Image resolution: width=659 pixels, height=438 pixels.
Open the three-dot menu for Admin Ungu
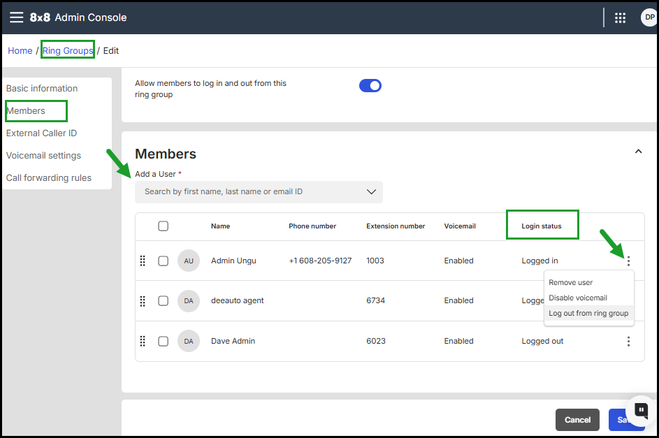[x=628, y=261]
